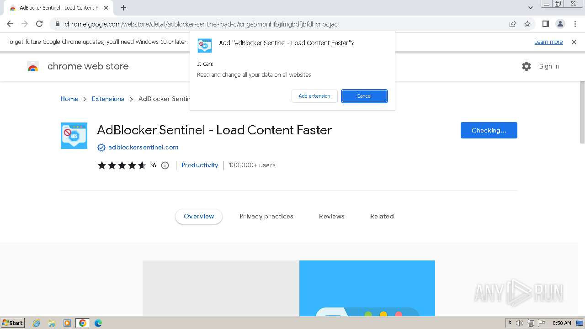The width and height of the screenshot is (585, 329).
Task: Open the Chrome profile avatar
Action: (560, 24)
